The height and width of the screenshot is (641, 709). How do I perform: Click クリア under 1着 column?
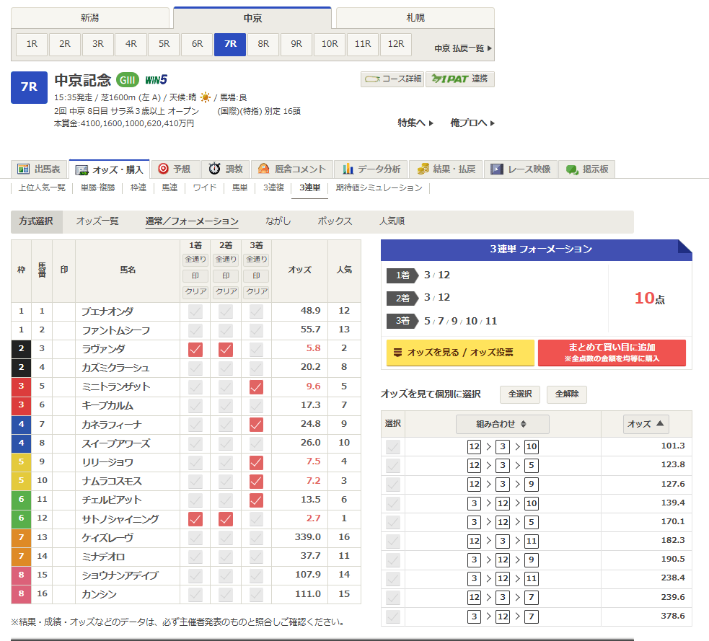(195, 291)
